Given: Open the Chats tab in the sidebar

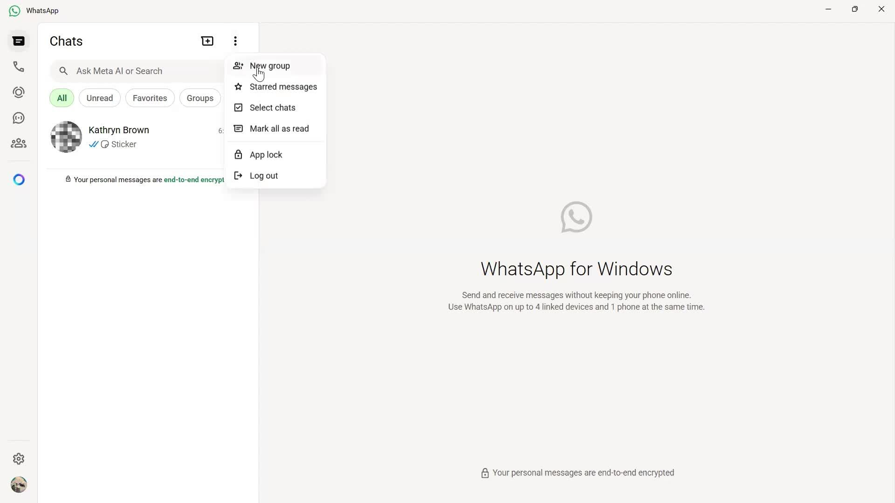Looking at the screenshot, I should pyautogui.click(x=18, y=41).
